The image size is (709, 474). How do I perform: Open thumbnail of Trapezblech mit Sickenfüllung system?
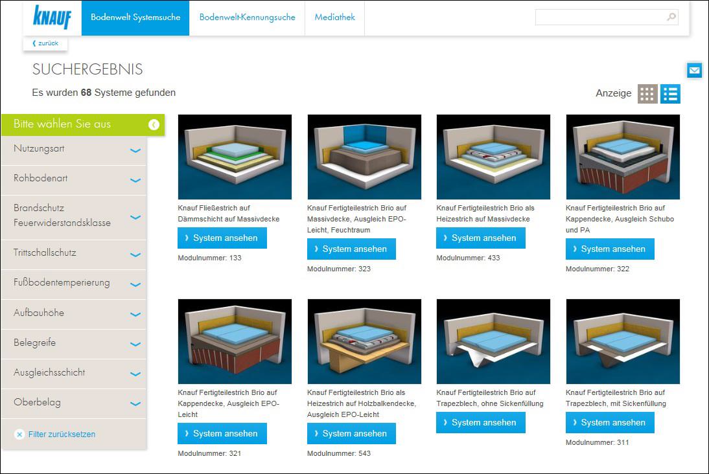pyautogui.click(x=623, y=341)
